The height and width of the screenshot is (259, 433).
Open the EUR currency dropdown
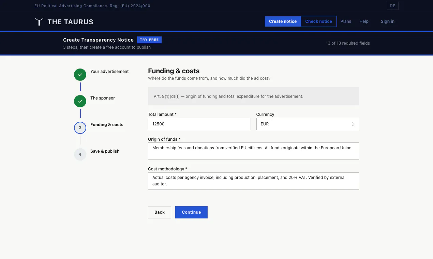[308, 124]
